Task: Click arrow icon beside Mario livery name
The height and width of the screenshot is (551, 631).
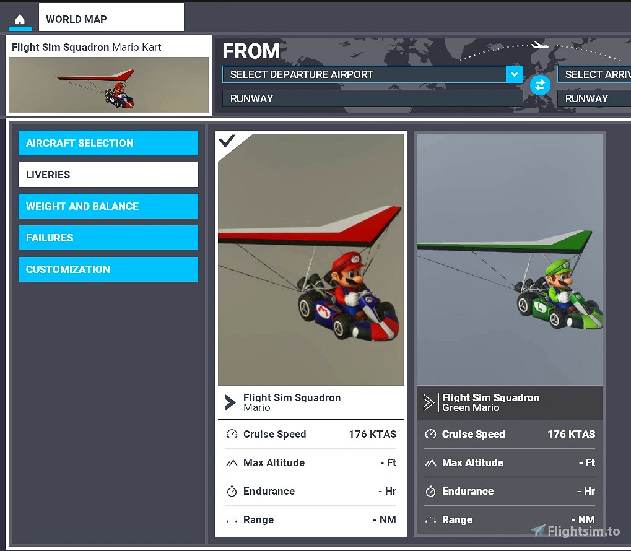Action: (230, 402)
